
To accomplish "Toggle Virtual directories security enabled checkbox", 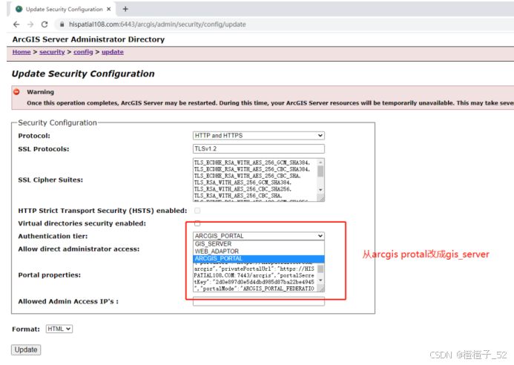I will point(197,223).
